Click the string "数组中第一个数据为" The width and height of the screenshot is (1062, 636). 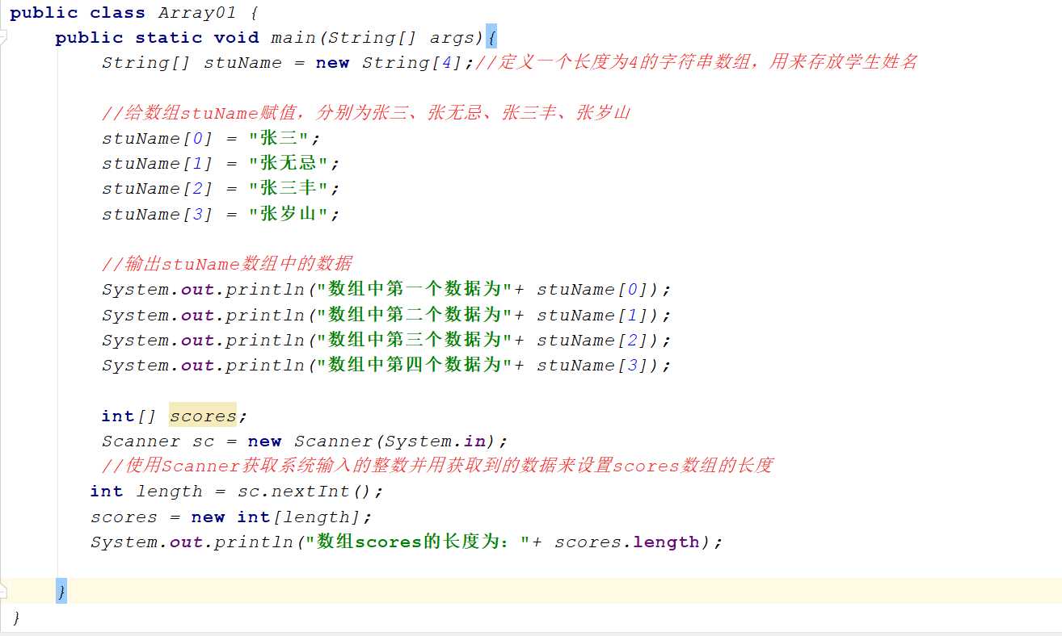point(415,289)
